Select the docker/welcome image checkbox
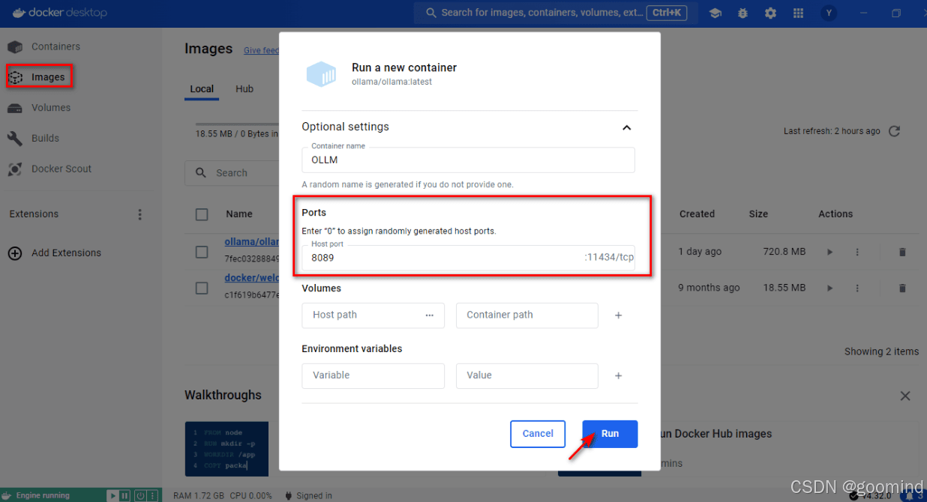This screenshot has height=502, width=927. 202,288
